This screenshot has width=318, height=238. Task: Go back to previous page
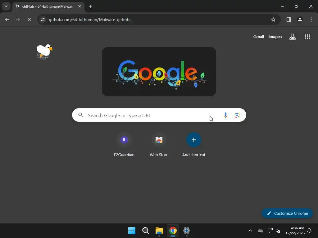[7, 20]
